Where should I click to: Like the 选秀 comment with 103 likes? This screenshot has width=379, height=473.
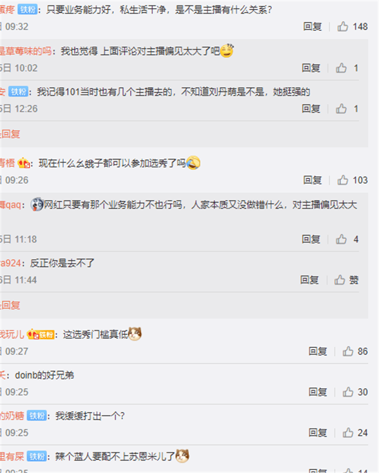pyautogui.click(x=352, y=180)
